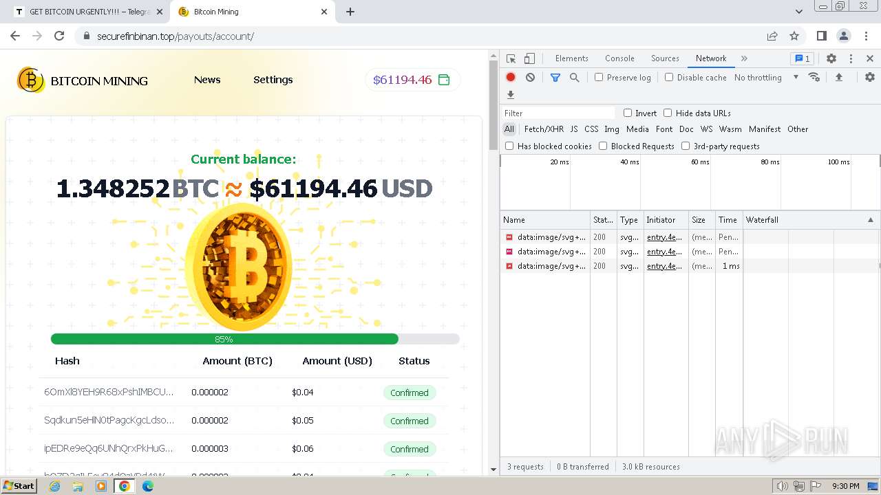
Task: Click the inspect element picker icon
Action: [511, 58]
